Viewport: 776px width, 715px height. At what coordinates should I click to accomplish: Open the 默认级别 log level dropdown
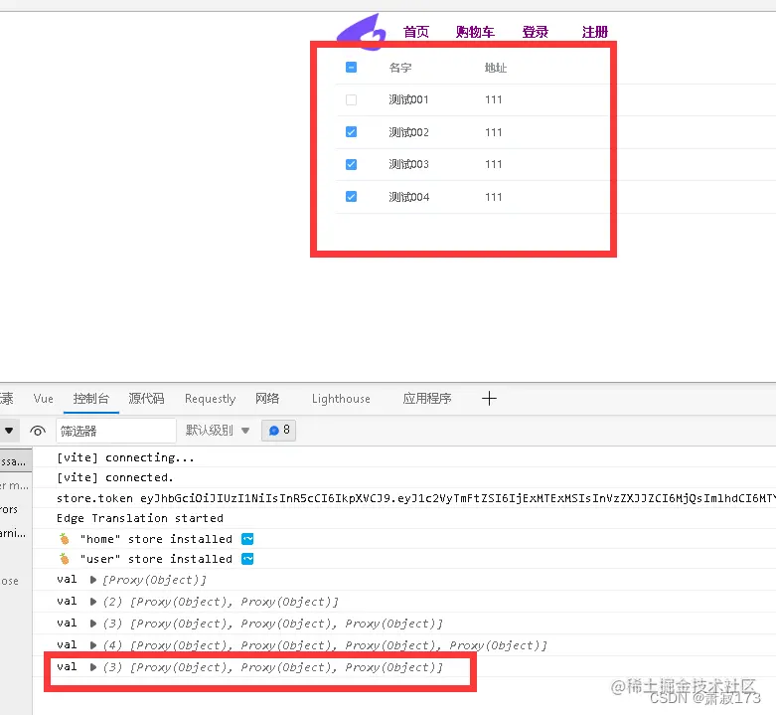coord(218,431)
